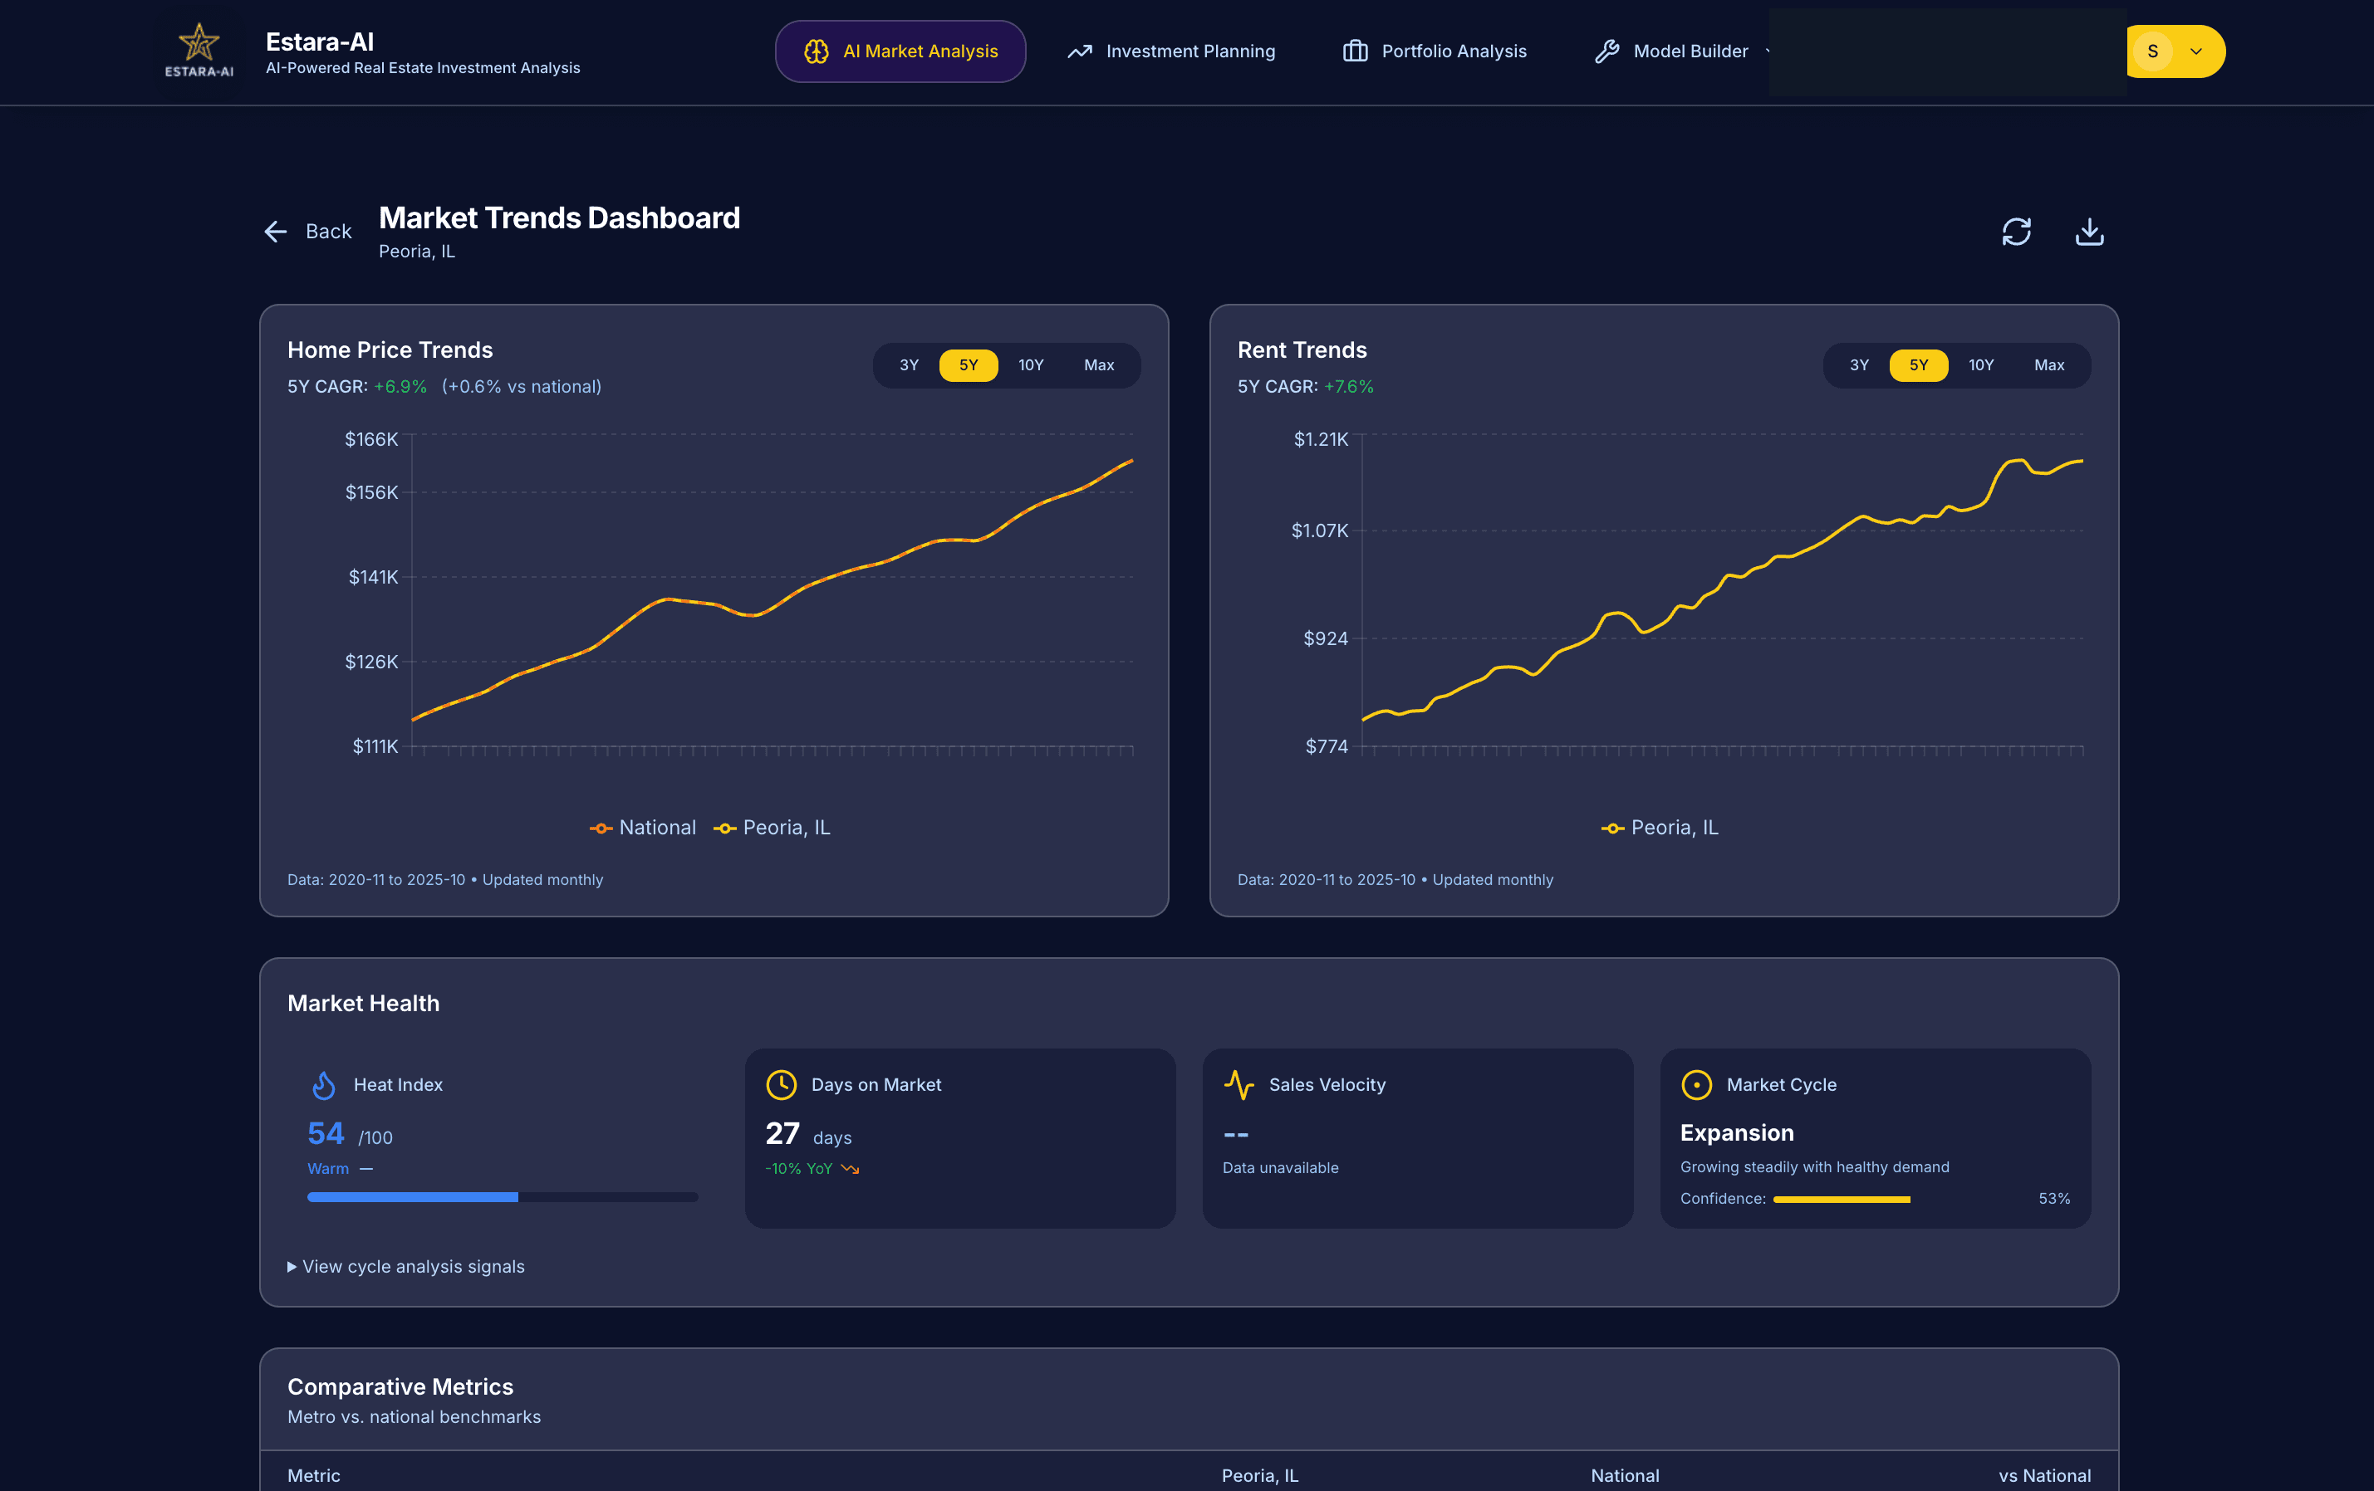Image resolution: width=2374 pixels, height=1491 pixels.
Task: Click the Investment Planning trend arrow icon
Action: pos(1081,51)
